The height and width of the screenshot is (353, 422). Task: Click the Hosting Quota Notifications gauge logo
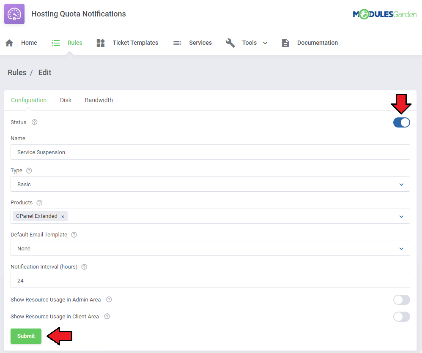[14, 14]
